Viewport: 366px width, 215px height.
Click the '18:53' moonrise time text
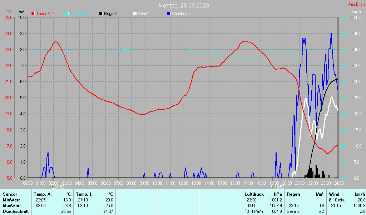click(279, 187)
